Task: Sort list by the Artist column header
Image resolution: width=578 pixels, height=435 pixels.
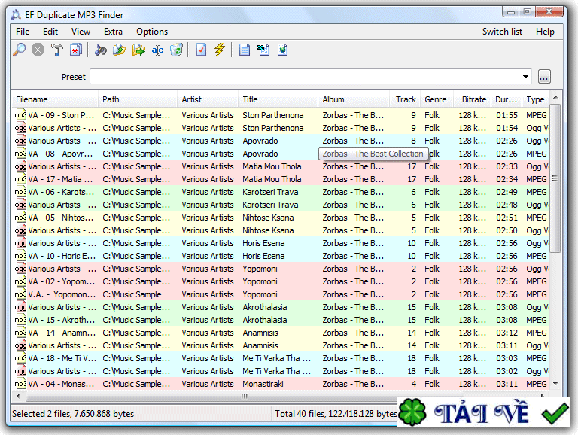Action: tap(192, 99)
